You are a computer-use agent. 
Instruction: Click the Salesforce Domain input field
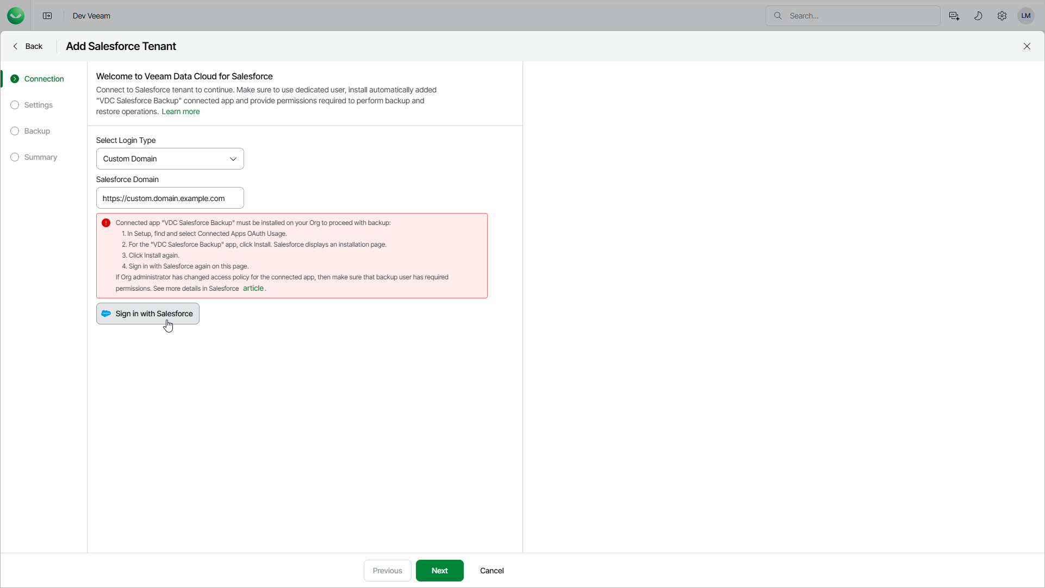170,198
